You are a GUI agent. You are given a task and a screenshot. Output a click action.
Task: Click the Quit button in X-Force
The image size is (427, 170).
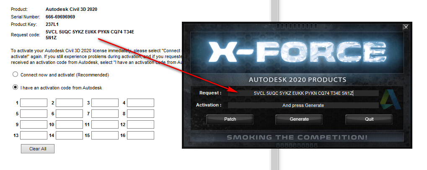coord(369,119)
